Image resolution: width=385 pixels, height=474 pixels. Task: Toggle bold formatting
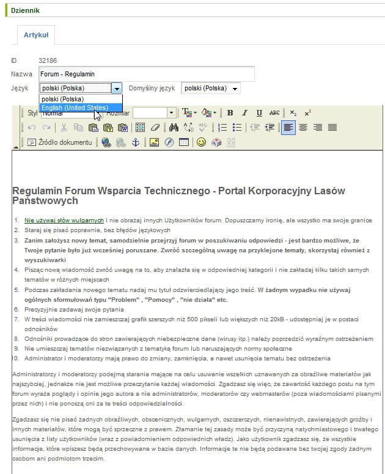click(230, 113)
